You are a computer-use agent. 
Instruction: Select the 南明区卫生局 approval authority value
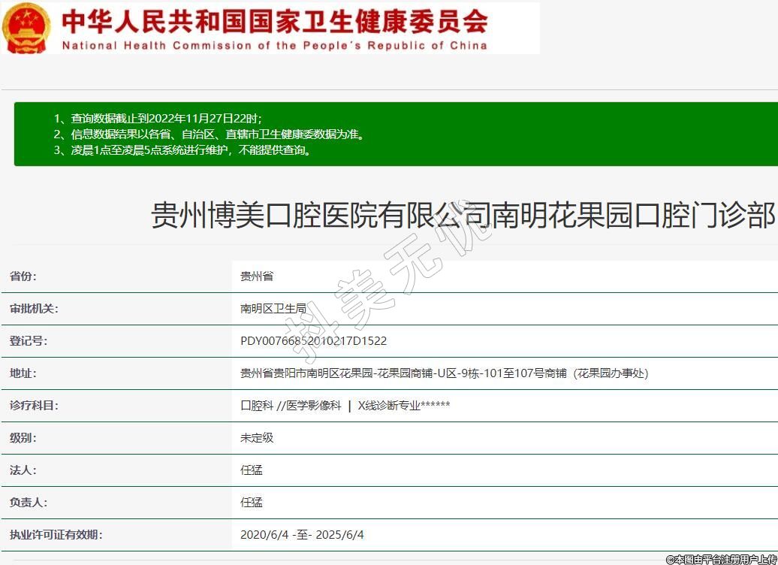(273, 309)
